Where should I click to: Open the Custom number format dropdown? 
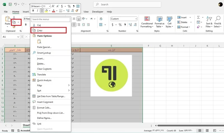(136, 19)
